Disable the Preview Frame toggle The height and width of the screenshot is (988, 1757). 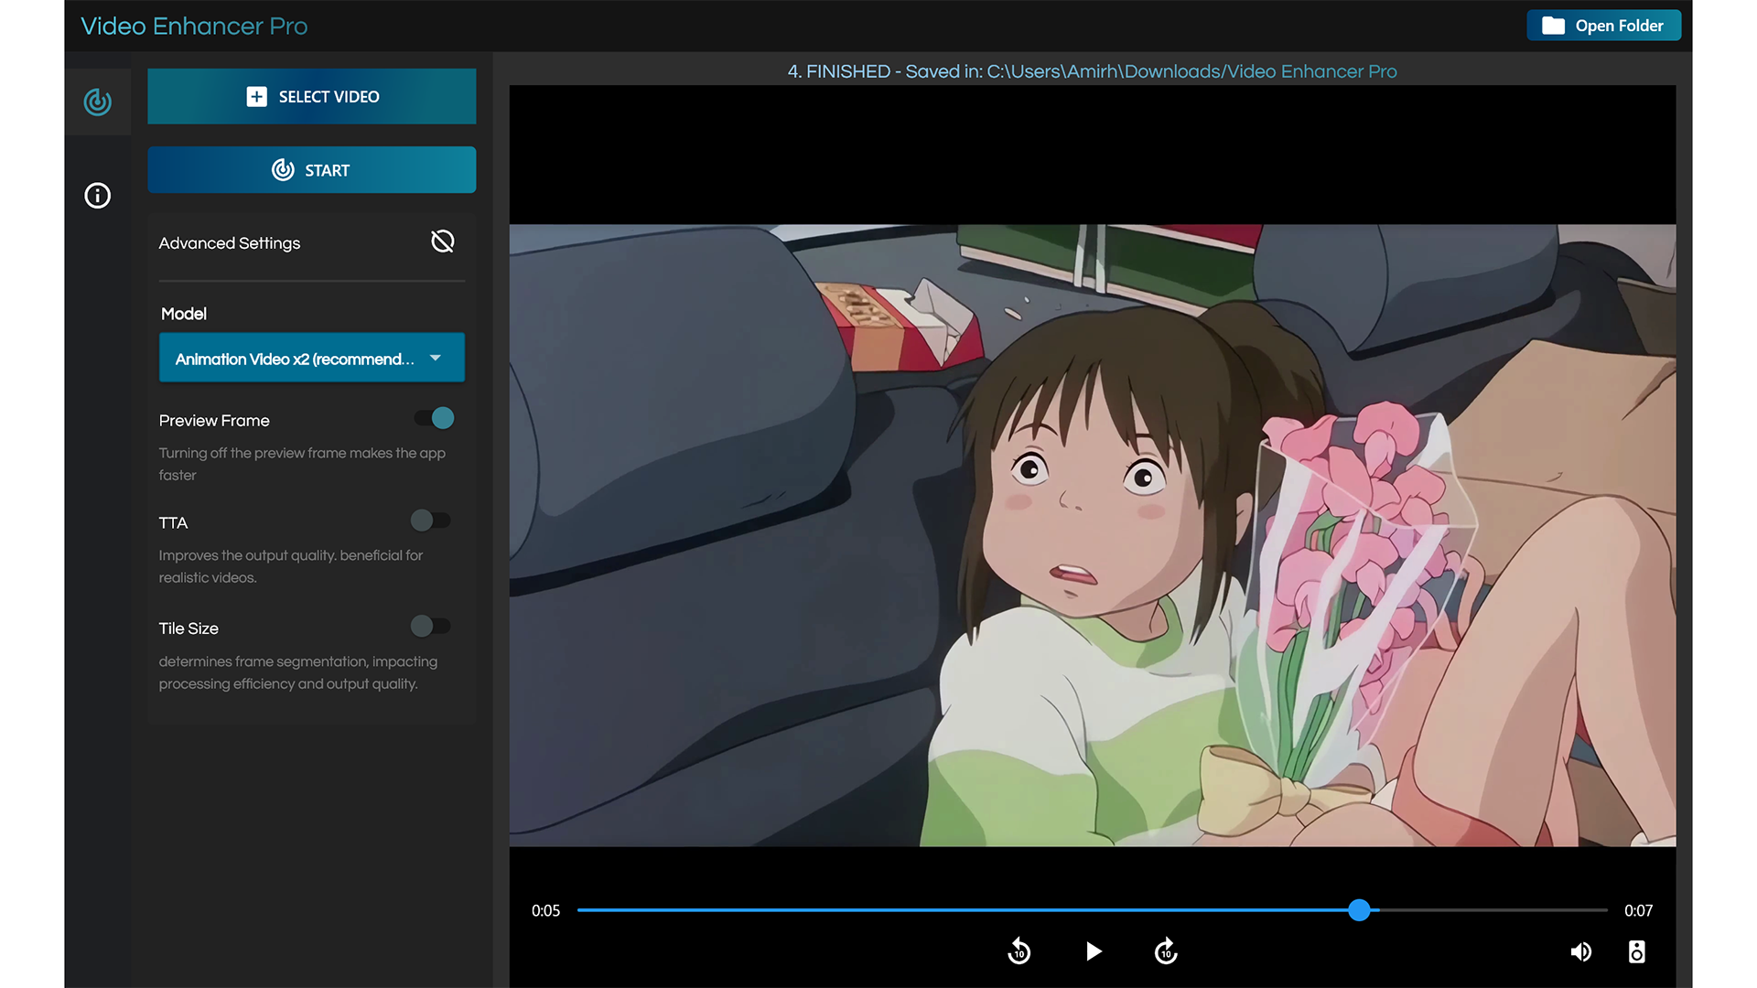pyautogui.click(x=434, y=419)
